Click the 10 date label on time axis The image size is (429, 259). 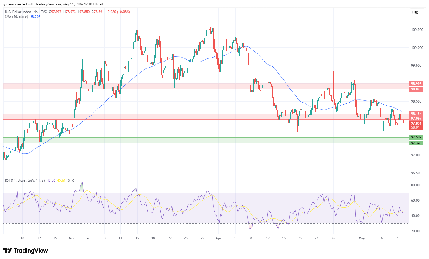(x=399, y=238)
